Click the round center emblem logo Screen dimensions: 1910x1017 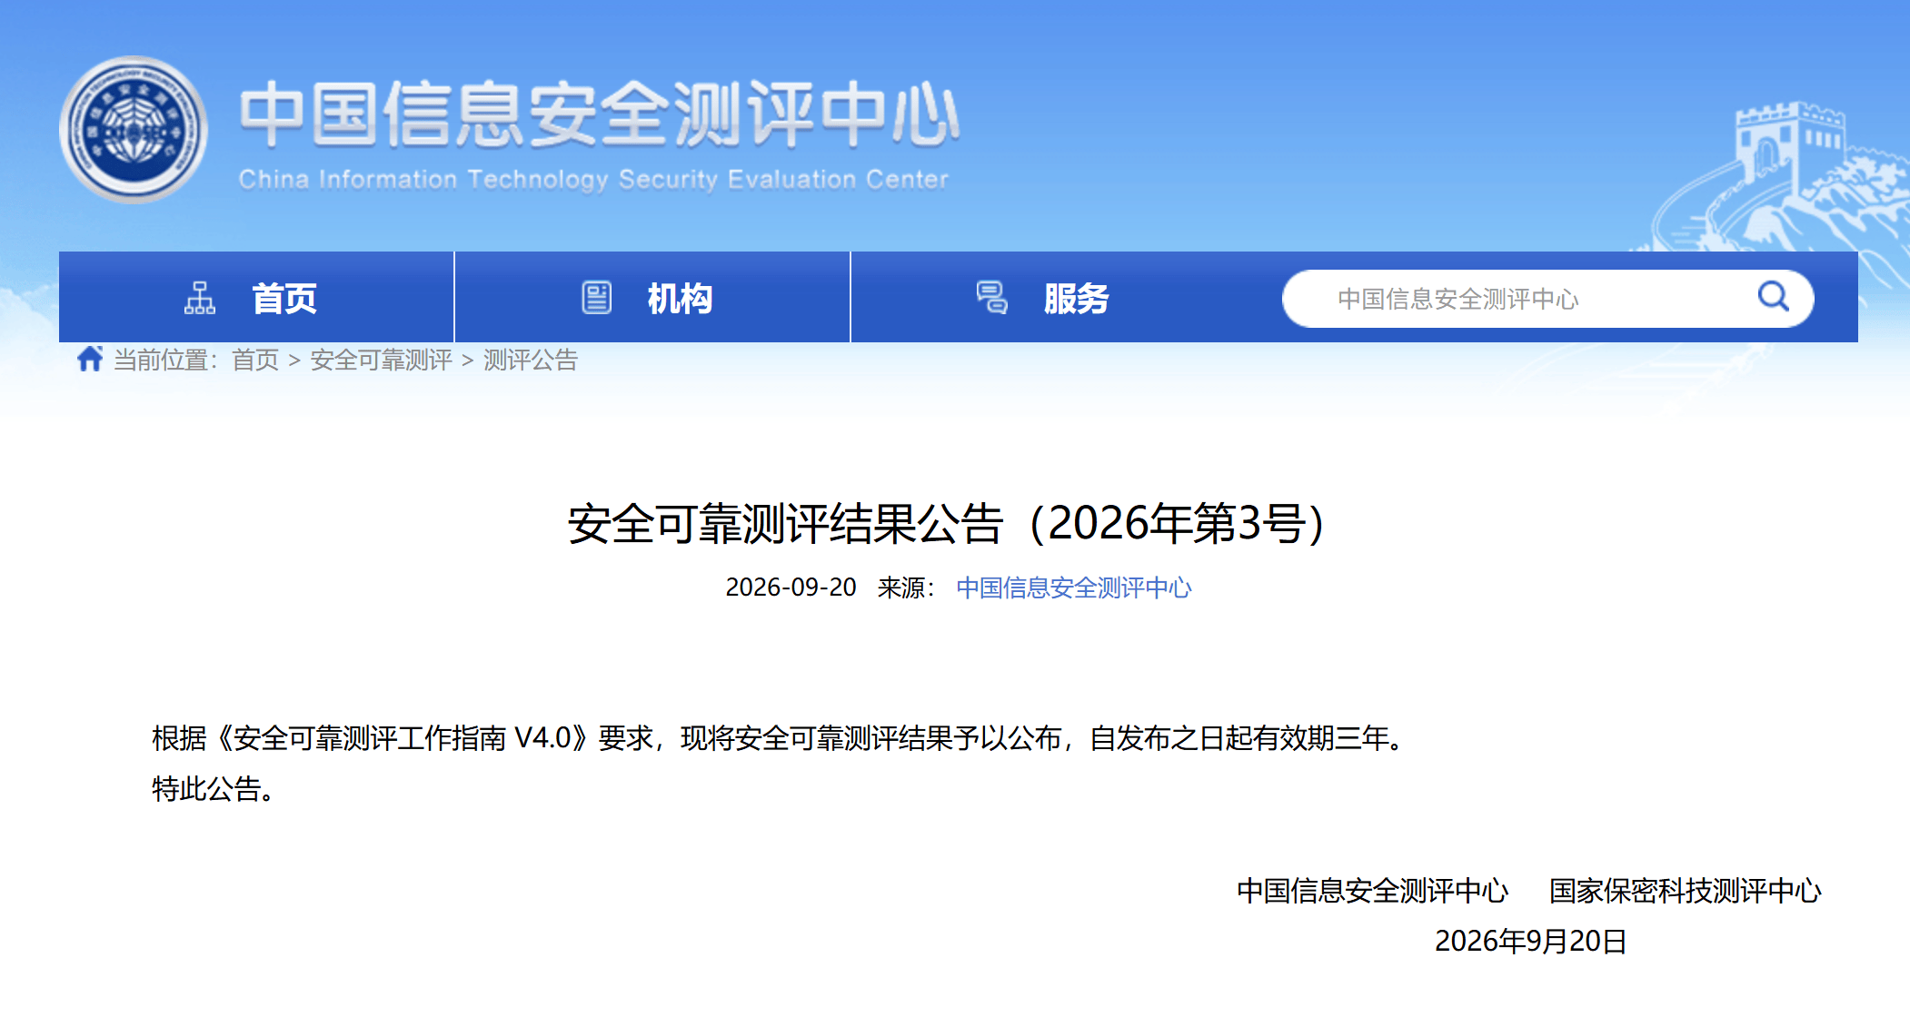(134, 130)
